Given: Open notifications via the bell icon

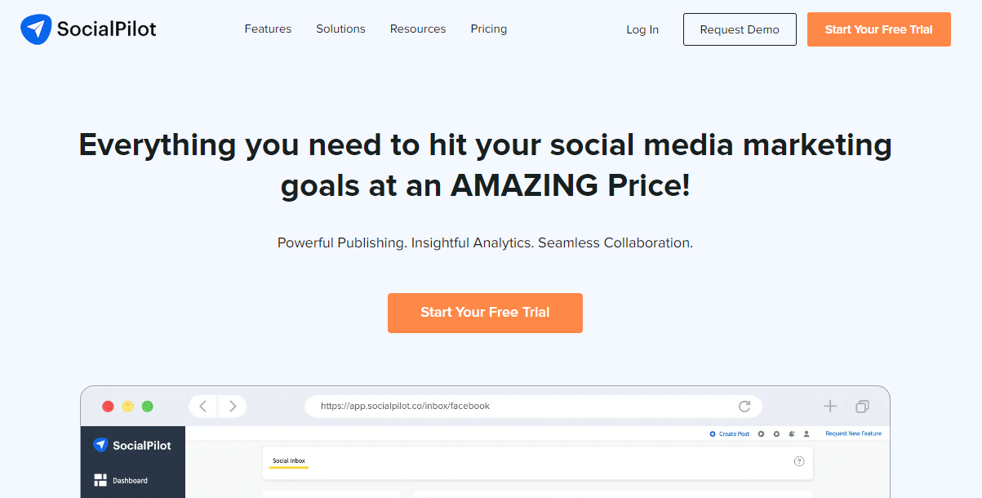Looking at the screenshot, I should [x=791, y=434].
